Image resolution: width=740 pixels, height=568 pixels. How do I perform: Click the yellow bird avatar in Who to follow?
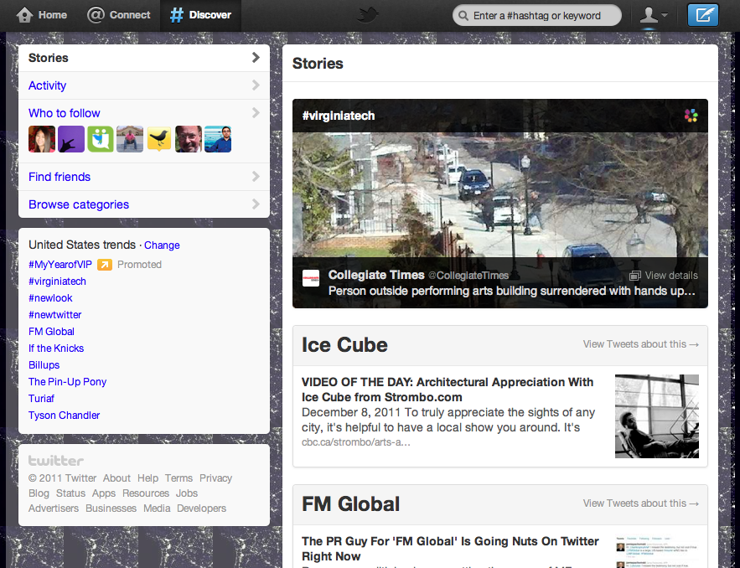point(159,139)
